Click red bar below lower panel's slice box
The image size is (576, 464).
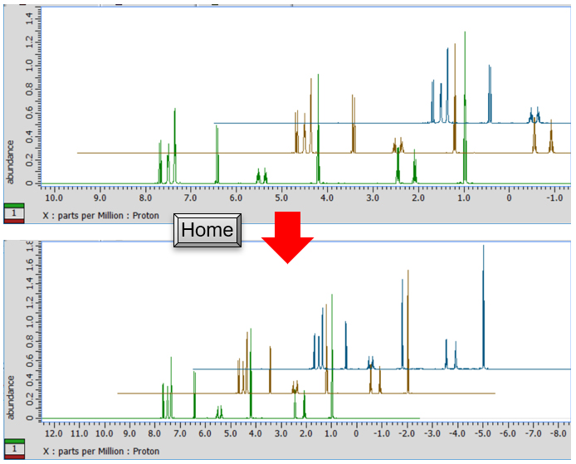pyautogui.click(x=14, y=458)
